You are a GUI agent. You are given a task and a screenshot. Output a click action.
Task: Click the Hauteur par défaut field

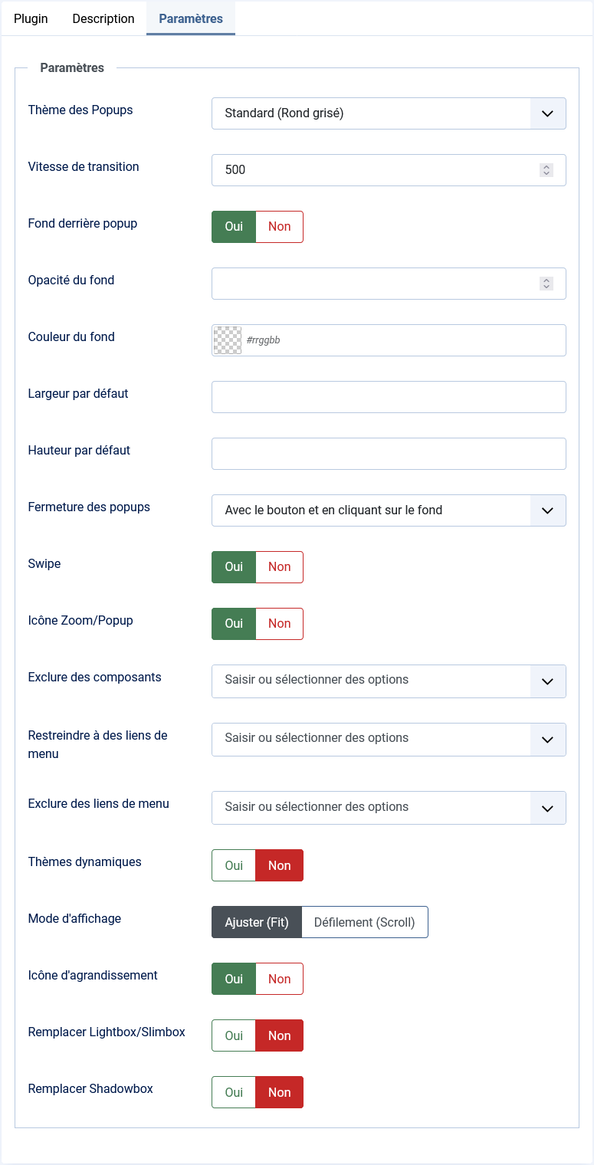coord(389,454)
